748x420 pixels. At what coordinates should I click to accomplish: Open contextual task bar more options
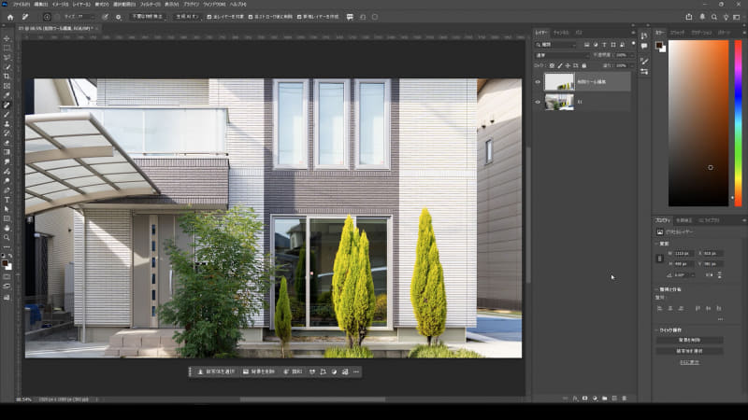click(356, 371)
